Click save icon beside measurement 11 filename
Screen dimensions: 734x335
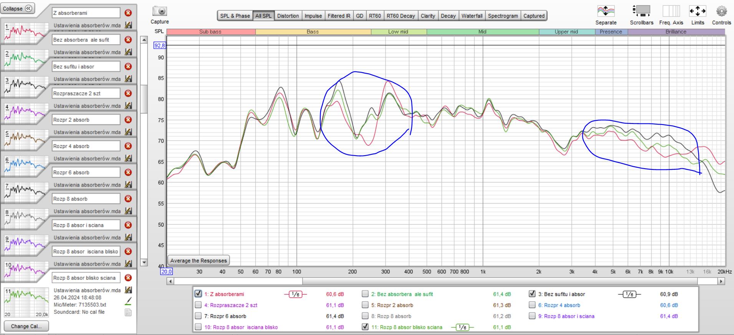pyautogui.click(x=129, y=290)
